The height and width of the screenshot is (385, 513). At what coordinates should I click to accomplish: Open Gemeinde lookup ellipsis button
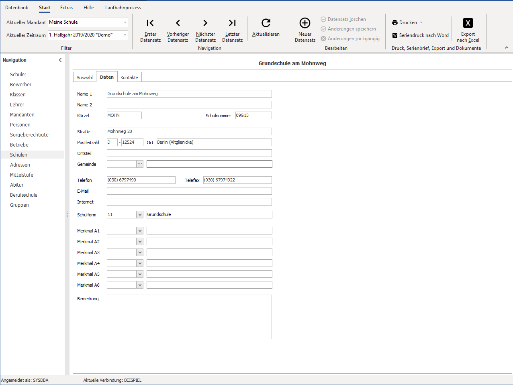pyautogui.click(x=140, y=164)
